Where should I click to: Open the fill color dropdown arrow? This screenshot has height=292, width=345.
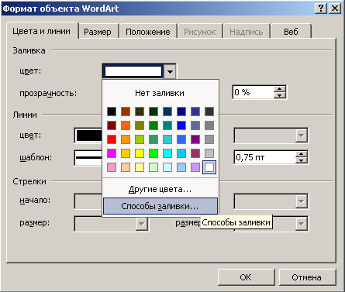170,71
